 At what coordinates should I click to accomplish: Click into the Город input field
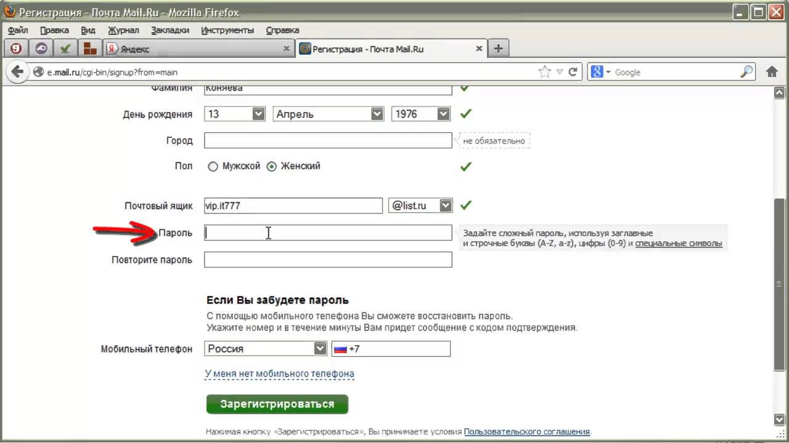click(328, 140)
